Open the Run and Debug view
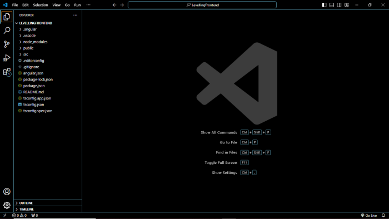Image resolution: width=389 pixels, height=219 pixels. pyautogui.click(x=7, y=58)
